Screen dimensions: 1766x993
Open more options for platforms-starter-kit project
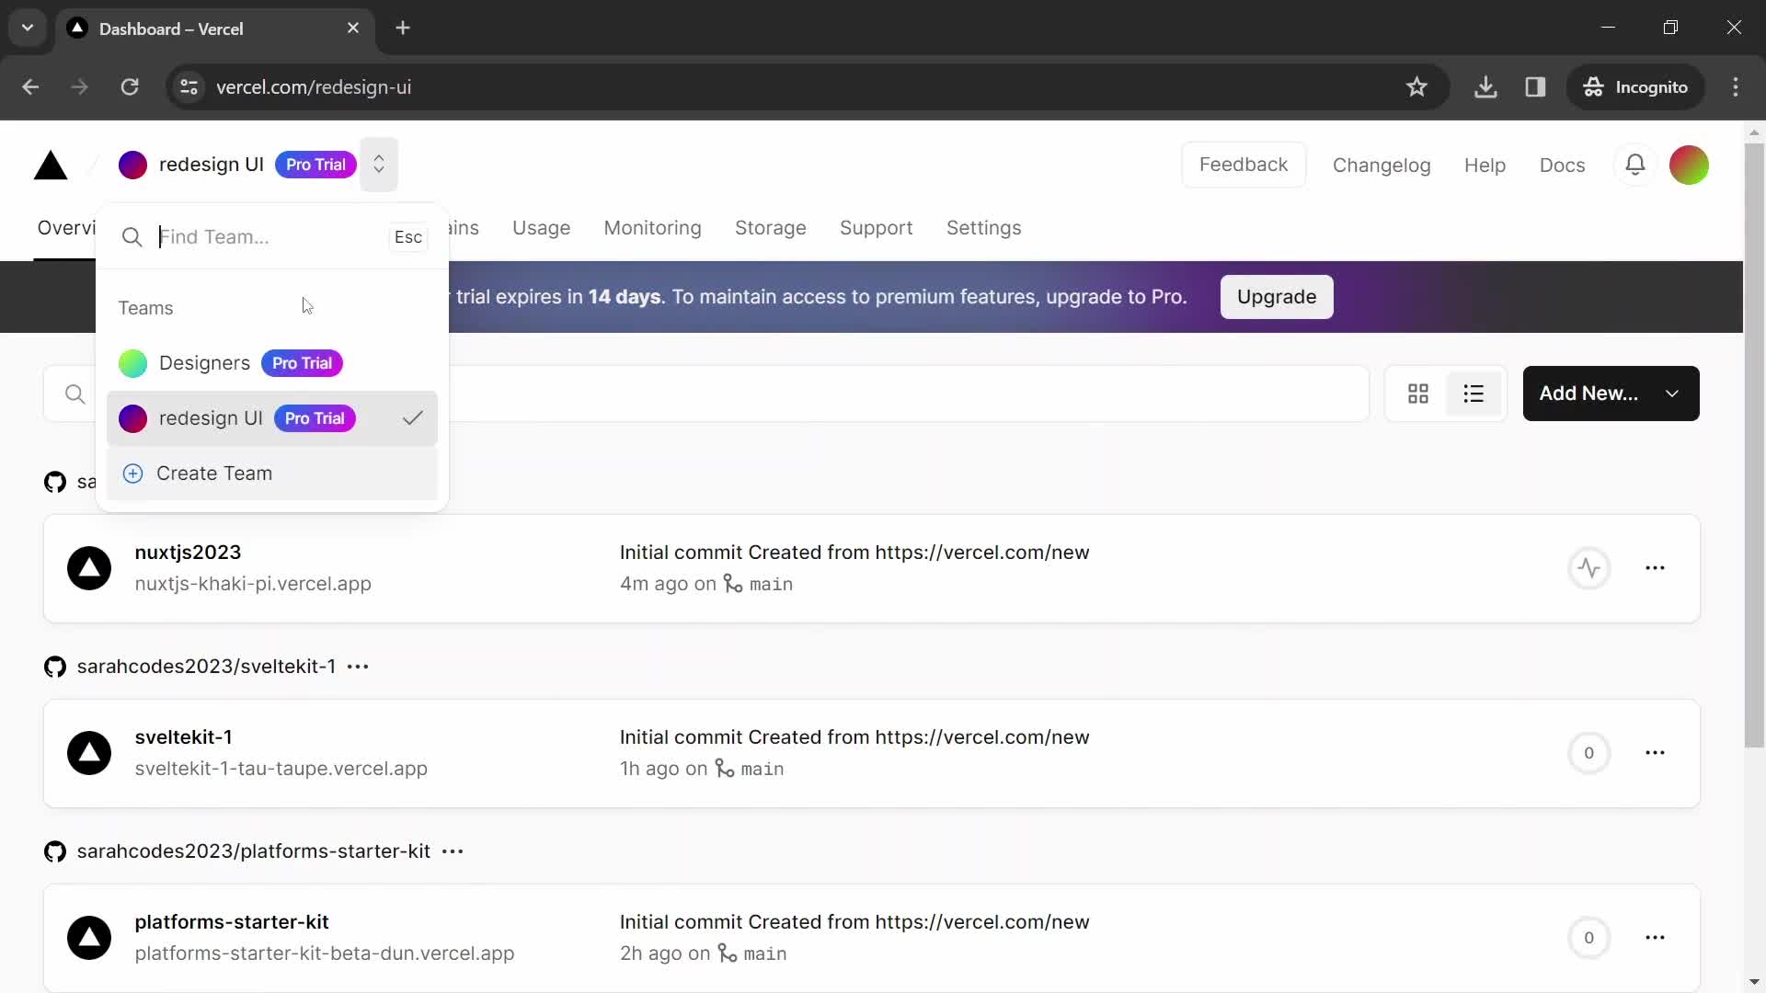[x=1655, y=938]
